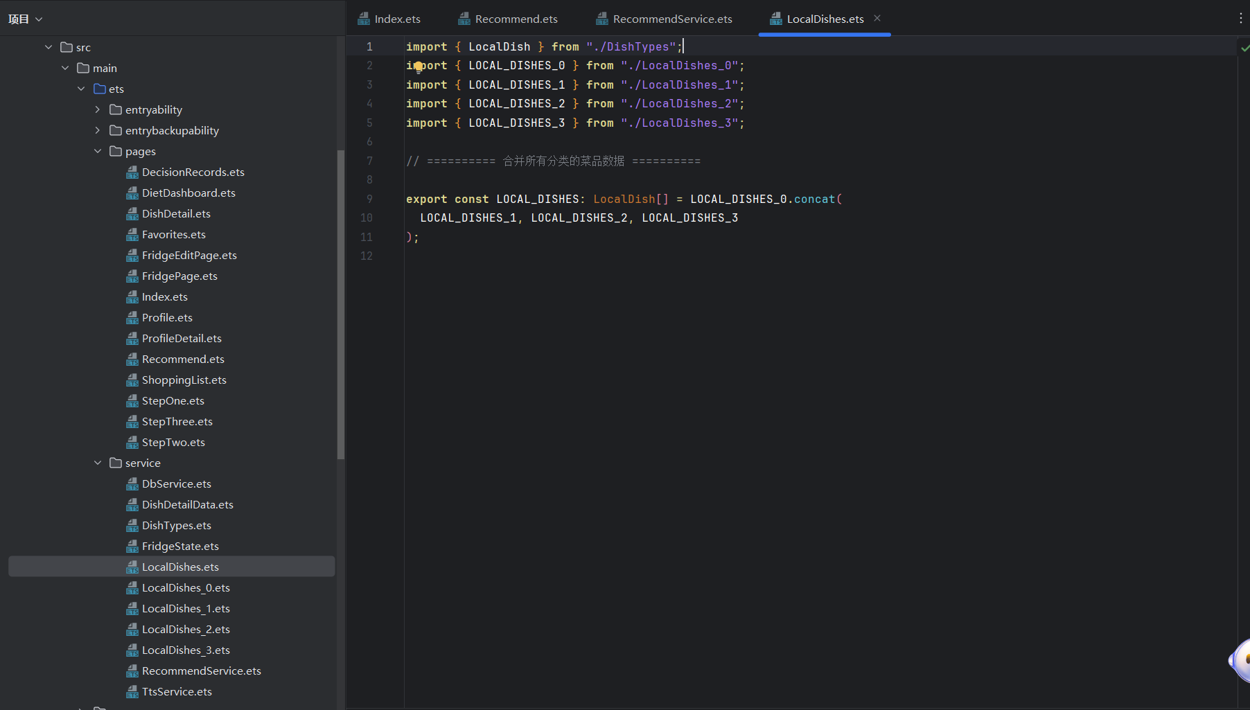Open StepThree.ets in the project tree

click(x=177, y=421)
